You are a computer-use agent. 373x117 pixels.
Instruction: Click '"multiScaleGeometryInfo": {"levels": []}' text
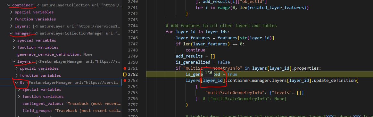point(254,93)
